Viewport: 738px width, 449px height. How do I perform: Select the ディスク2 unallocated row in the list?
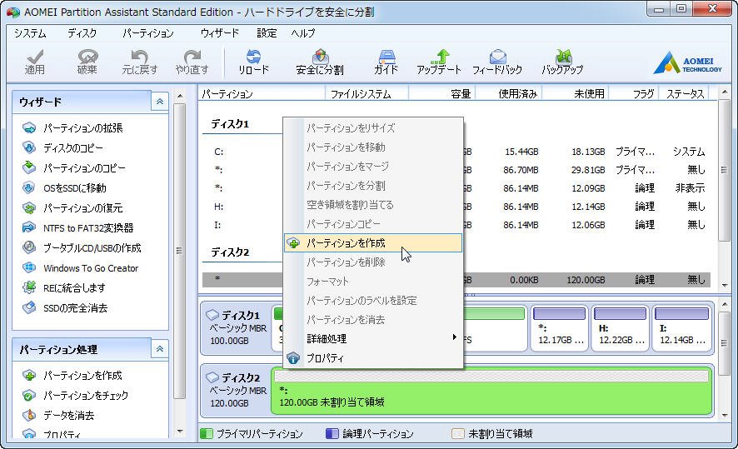pyautogui.click(x=456, y=280)
